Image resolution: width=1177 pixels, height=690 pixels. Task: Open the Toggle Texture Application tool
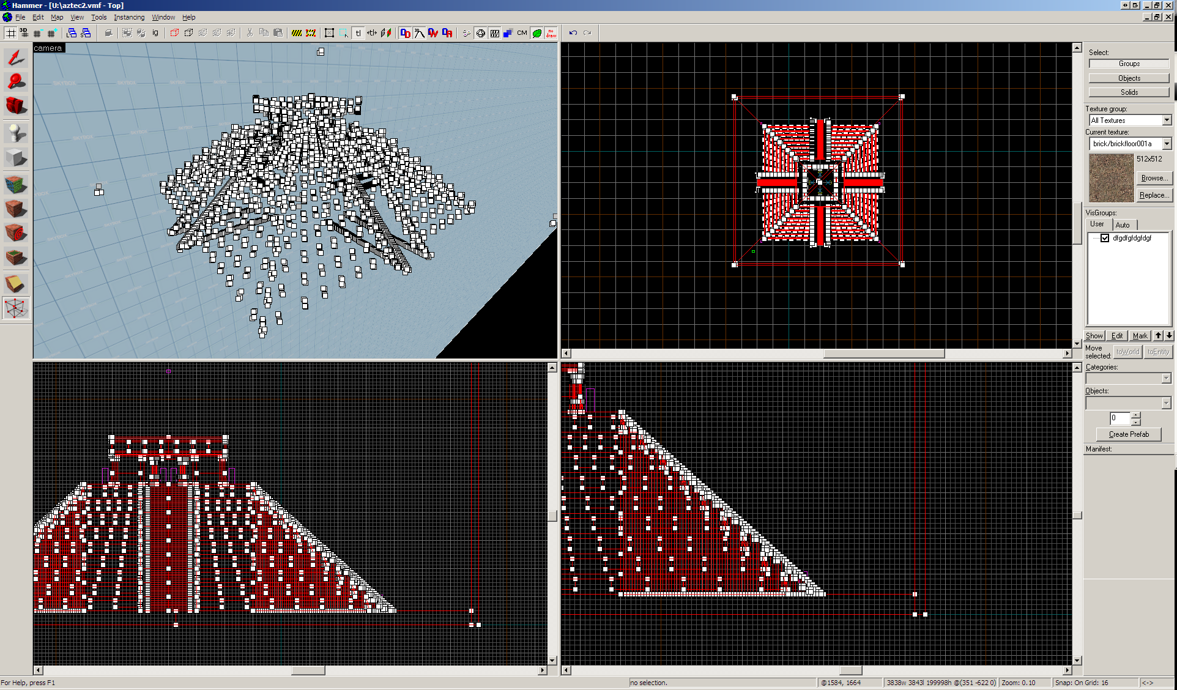click(16, 184)
